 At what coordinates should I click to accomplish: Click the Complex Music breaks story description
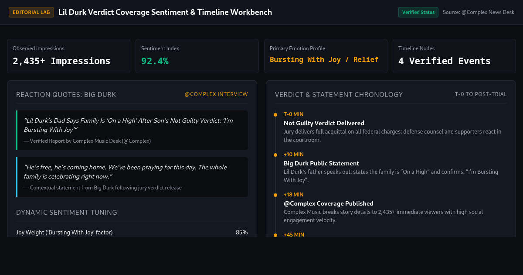(x=383, y=216)
